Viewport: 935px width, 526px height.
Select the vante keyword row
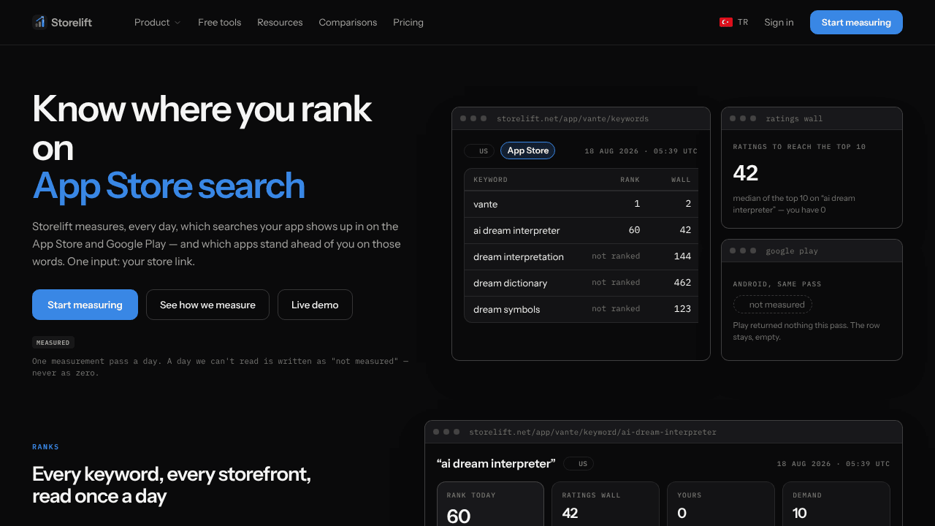(581, 205)
